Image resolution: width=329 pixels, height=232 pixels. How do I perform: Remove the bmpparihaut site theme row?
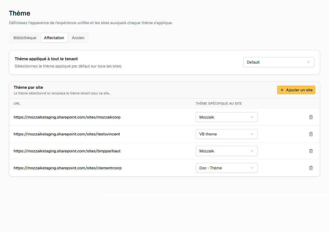(311, 151)
